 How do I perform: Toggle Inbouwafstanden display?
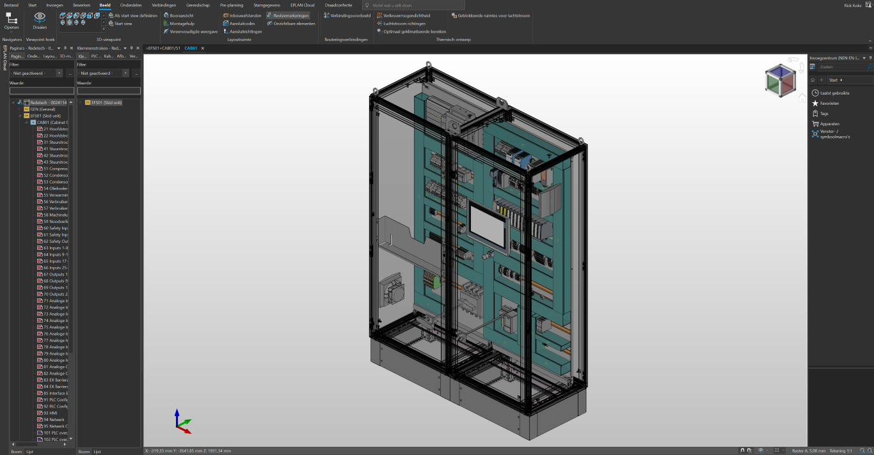coord(242,15)
